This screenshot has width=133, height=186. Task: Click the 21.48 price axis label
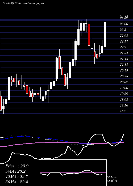[124, 59]
